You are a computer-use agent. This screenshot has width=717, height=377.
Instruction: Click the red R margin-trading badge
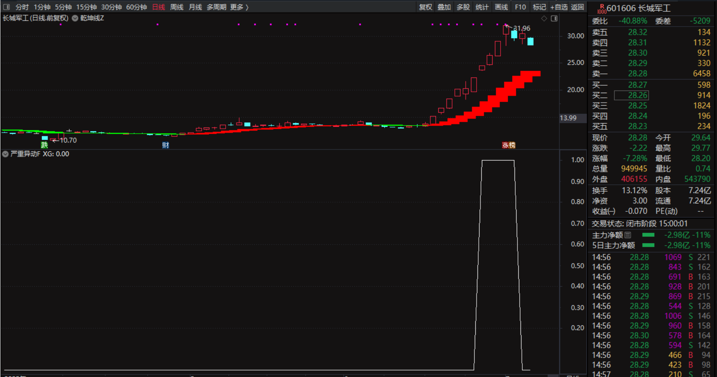tap(602, 7)
